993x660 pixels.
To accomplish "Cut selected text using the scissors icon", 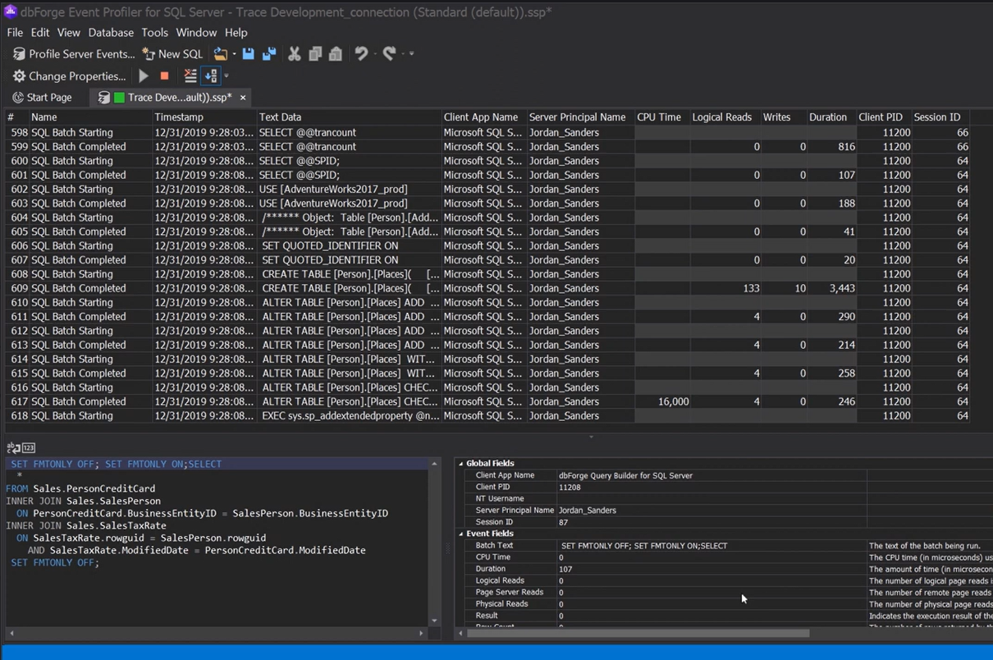I will [295, 53].
